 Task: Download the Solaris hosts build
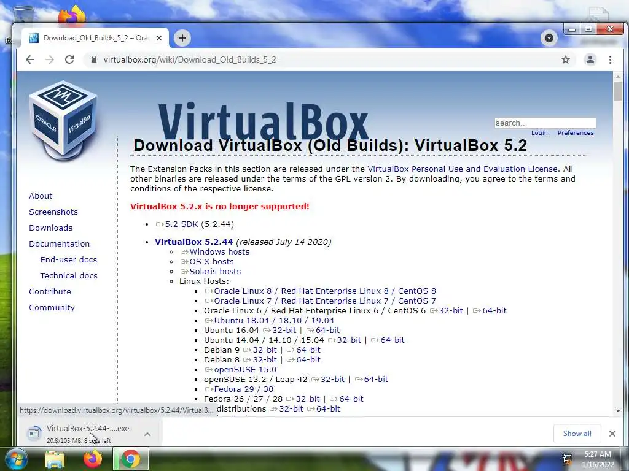click(211, 272)
